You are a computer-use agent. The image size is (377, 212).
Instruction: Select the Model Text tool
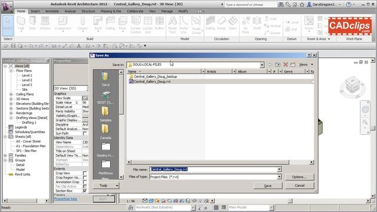click(x=173, y=25)
